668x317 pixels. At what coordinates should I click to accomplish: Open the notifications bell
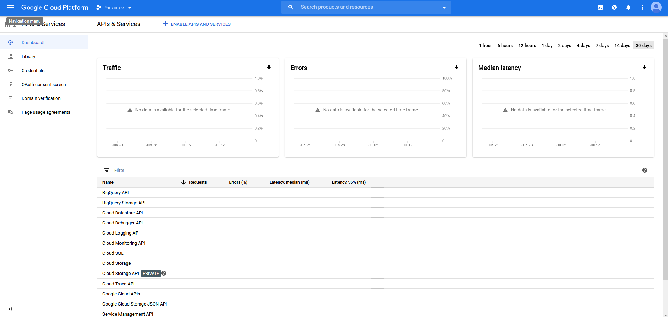click(x=628, y=7)
